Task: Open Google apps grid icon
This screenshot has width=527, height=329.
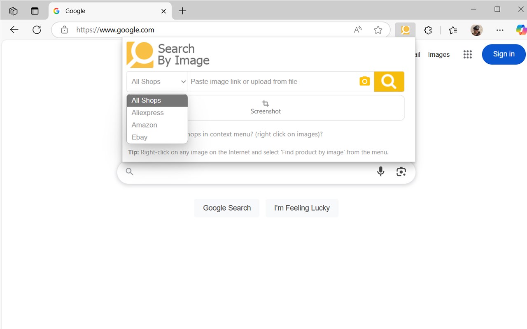Action: [x=467, y=54]
